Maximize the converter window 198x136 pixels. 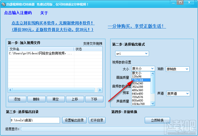[x=180, y=2]
